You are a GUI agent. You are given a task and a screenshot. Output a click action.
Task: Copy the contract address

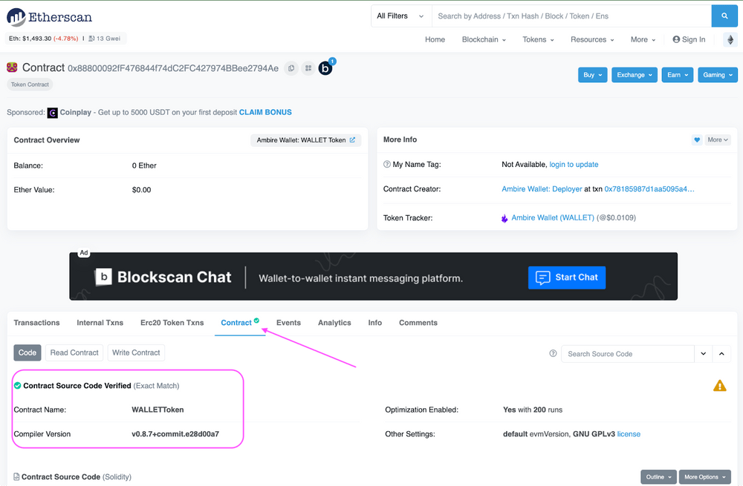291,68
